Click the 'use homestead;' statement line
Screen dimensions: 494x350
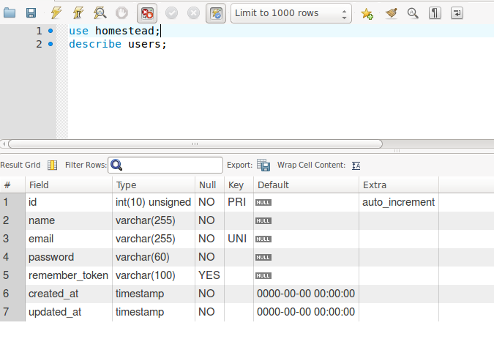click(115, 31)
